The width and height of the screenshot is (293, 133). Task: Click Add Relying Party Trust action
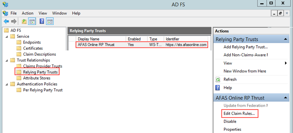(x=246, y=47)
